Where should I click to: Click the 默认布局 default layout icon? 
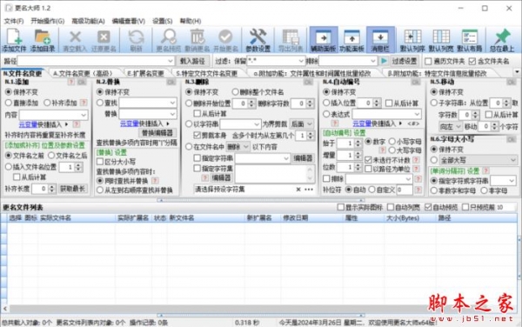click(470, 40)
